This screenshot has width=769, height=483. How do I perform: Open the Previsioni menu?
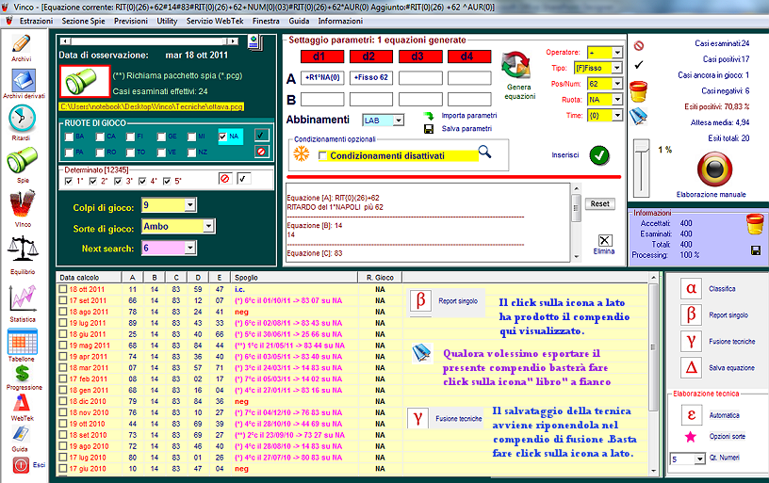(x=130, y=21)
